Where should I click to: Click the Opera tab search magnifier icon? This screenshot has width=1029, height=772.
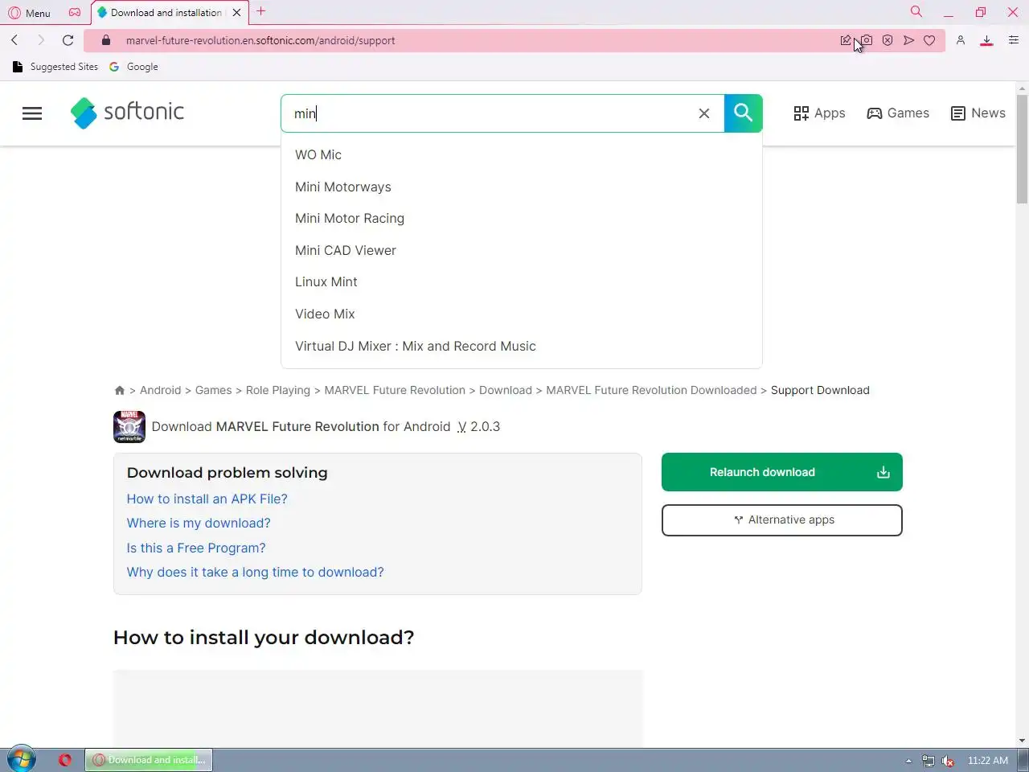(x=916, y=12)
